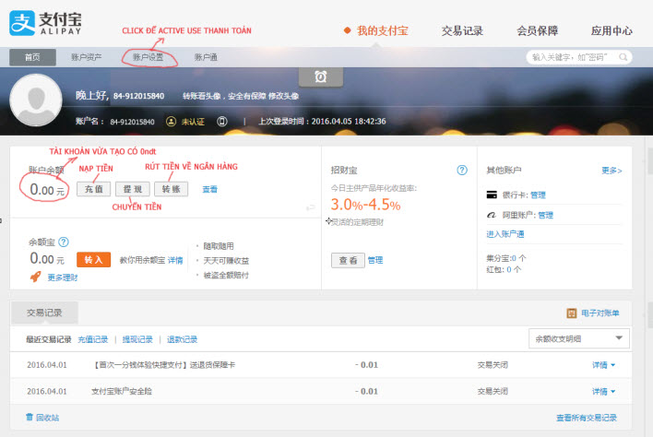Image resolution: width=653 pixels, height=437 pixels.
Task: Click the search magnifier icon
Action: [x=623, y=57]
